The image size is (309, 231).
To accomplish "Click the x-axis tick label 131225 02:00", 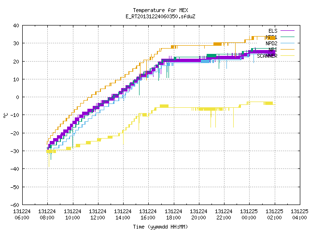I will pos(274,215).
